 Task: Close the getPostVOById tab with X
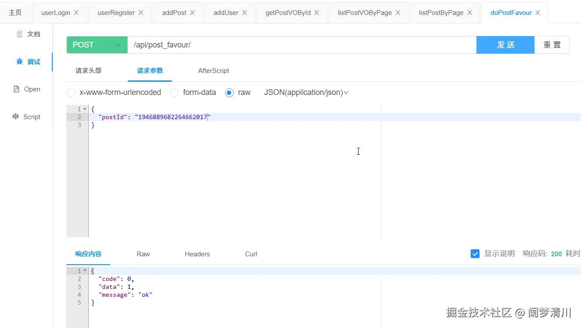[317, 13]
